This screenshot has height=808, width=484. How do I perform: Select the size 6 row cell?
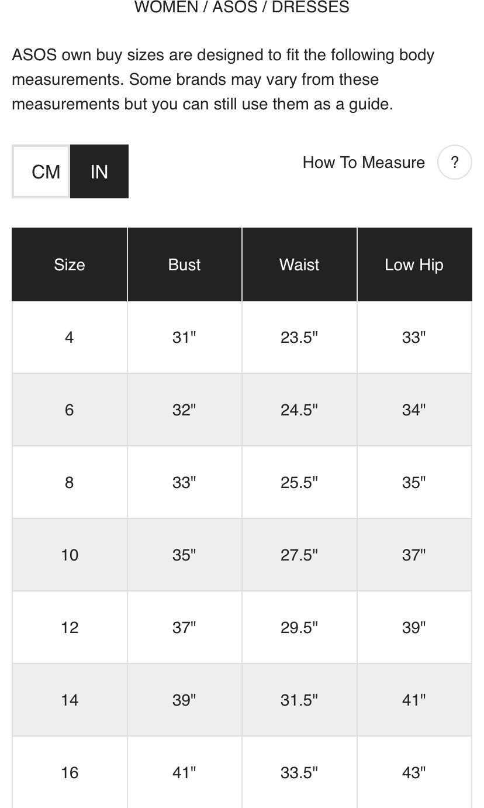click(x=70, y=410)
